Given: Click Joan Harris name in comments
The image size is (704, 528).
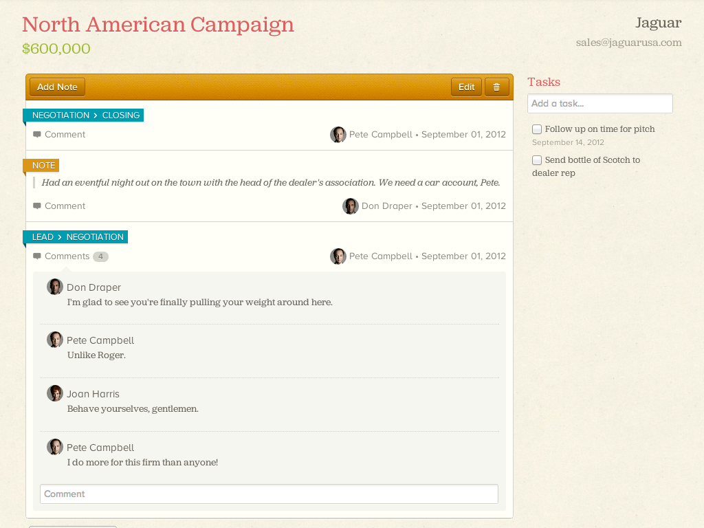Looking at the screenshot, I should coord(93,394).
